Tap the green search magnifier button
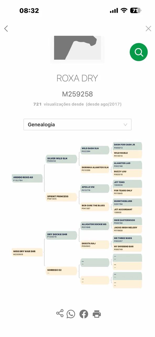Screen dimensions: 155x337 [x=138, y=52]
